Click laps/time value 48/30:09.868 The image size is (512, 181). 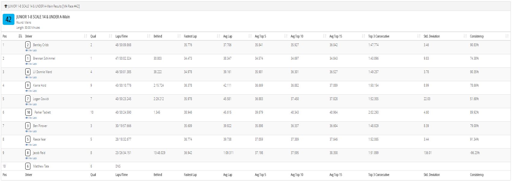123,45
